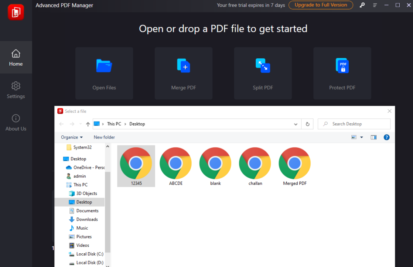Create a New folder
This screenshot has width=413, height=267.
(104, 137)
